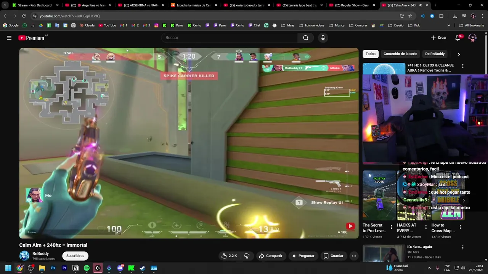This screenshot has height=274, width=488.
Task: Open options for it's 4am... again video
Action: pyautogui.click(x=463, y=247)
